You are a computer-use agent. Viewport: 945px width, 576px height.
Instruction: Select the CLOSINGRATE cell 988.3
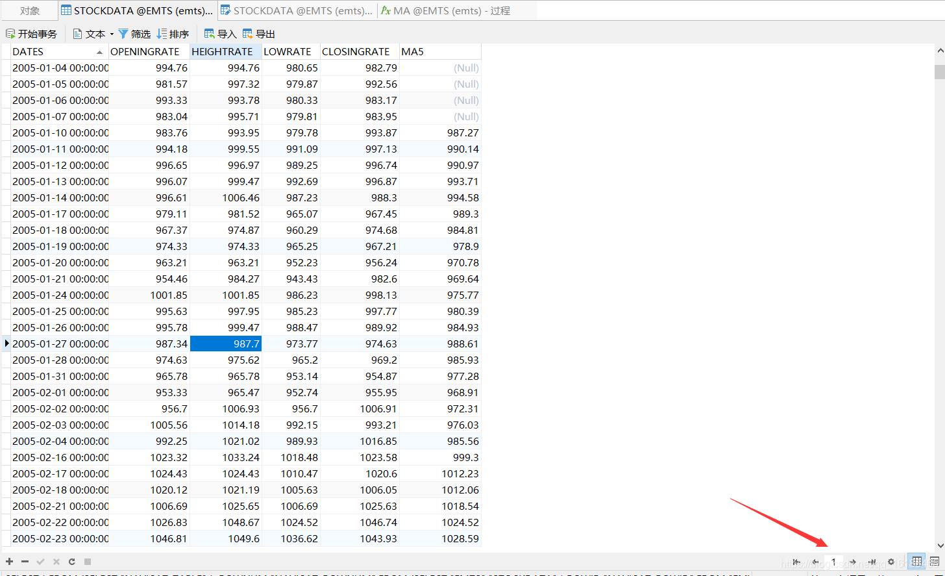point(360,197)
